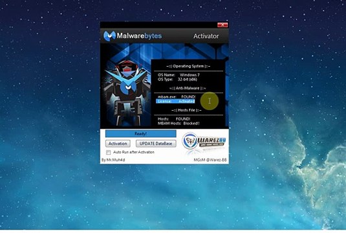
Task: Click the Anti-Malware section header
Action: (188, 88)
